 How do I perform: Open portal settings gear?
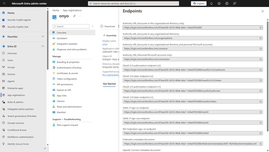pyautogui.click(x=219, y=4)
